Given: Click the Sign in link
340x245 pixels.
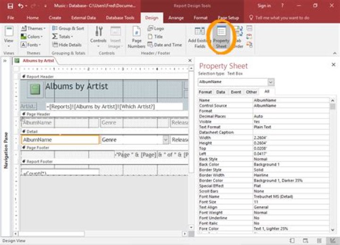Looking at the screenshot, I should click(x=264, y=6).
